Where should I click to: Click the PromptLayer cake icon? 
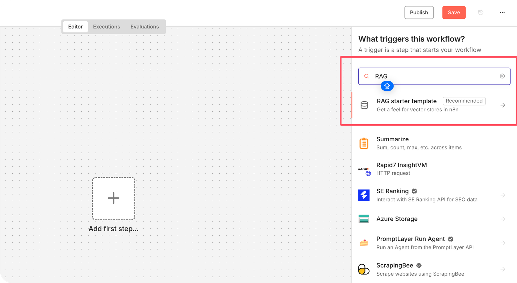[364, 243]
